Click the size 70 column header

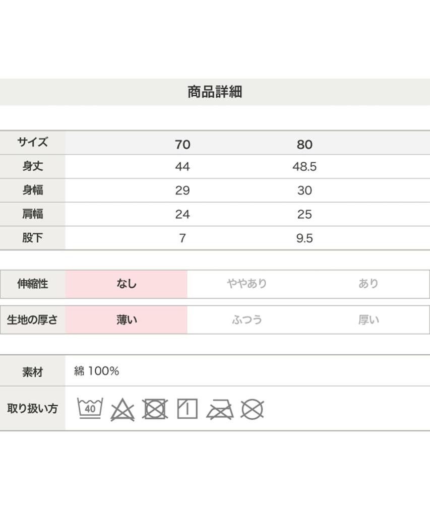click(x=182, y=145)
